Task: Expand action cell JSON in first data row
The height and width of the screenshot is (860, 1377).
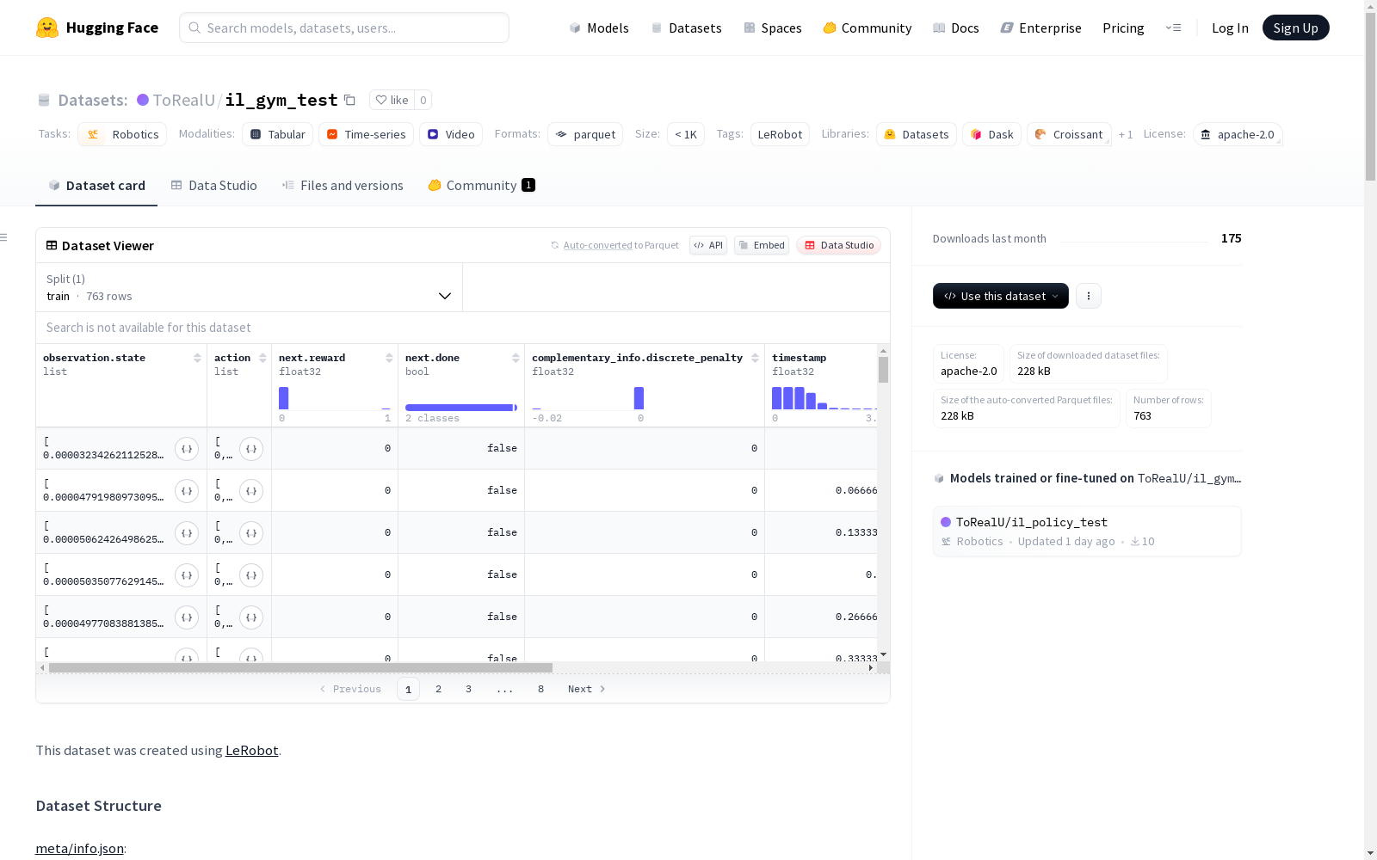Action: point(251,449)
